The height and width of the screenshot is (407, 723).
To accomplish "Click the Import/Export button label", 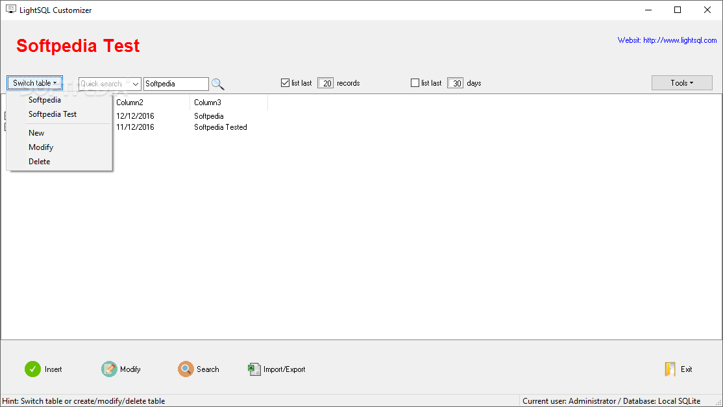I will tap(284, 369).
